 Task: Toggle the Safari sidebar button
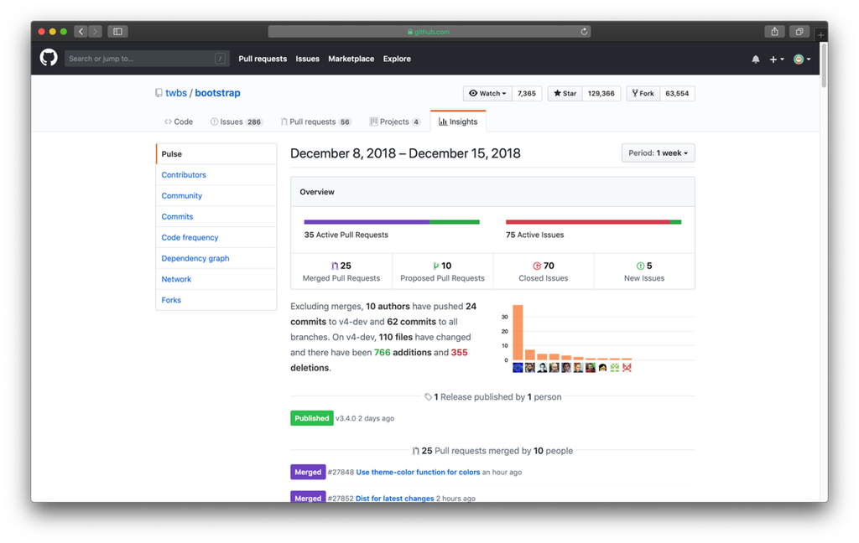(117, 32)
